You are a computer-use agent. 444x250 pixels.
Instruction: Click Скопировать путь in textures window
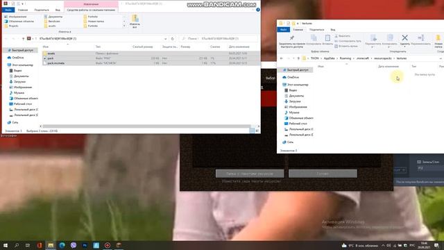coord(348,41)
